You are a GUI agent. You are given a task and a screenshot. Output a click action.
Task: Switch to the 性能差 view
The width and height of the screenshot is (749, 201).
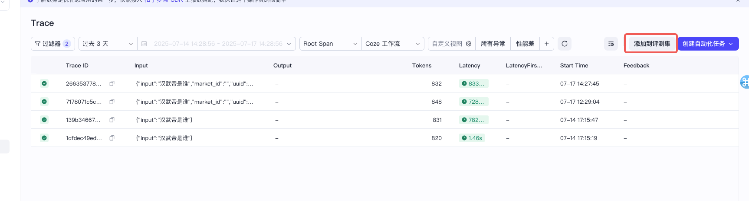[x=525, y=44]
